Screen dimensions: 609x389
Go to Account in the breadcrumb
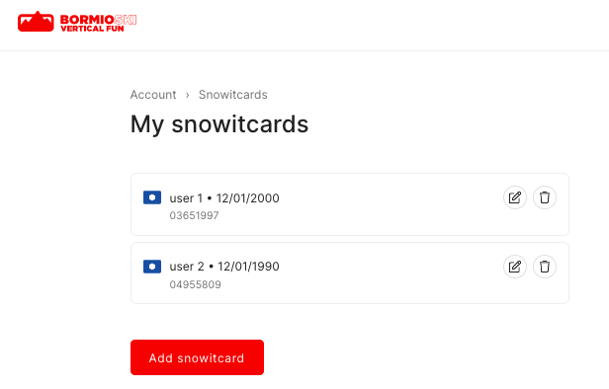(x=153, y=95)
